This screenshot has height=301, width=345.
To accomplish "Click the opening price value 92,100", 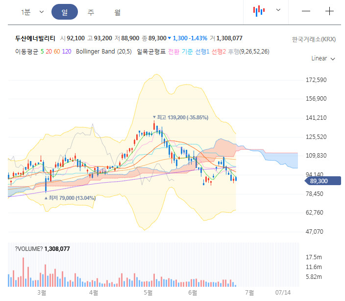I will pyautogui.click(x=75, y=38).
